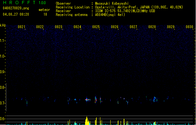Click the cyan echo cluster near 0828
Screen dimensions: 196x125
(x=155, y=99)
